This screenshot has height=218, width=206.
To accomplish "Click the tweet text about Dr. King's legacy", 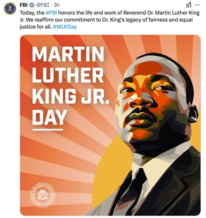I will pos(110,20).
